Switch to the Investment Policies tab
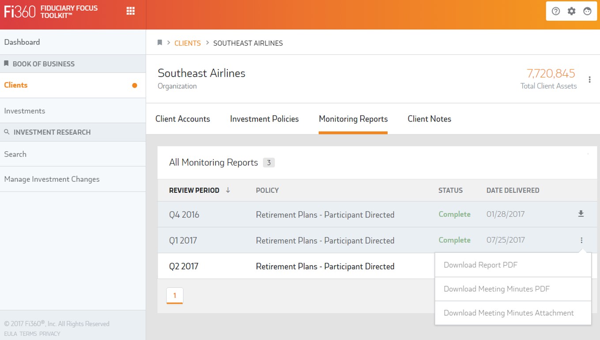600x340 pixels. (264, 119)
